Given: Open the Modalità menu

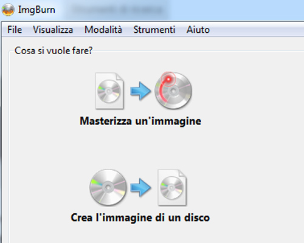Looking at the screenshot, I should (x=103, y=30).
